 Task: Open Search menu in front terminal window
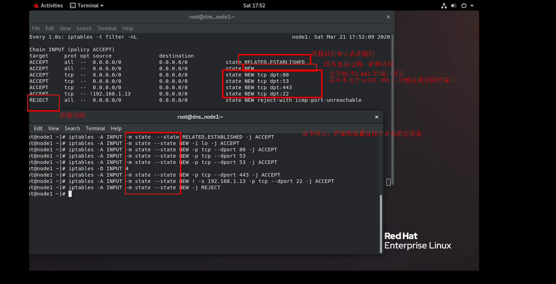click(x=72, y=128)
